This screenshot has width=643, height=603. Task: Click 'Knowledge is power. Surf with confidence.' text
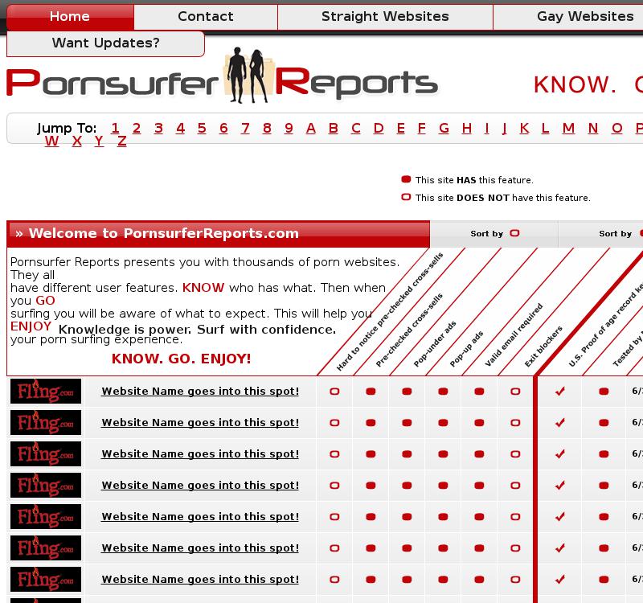pos(197,330)
